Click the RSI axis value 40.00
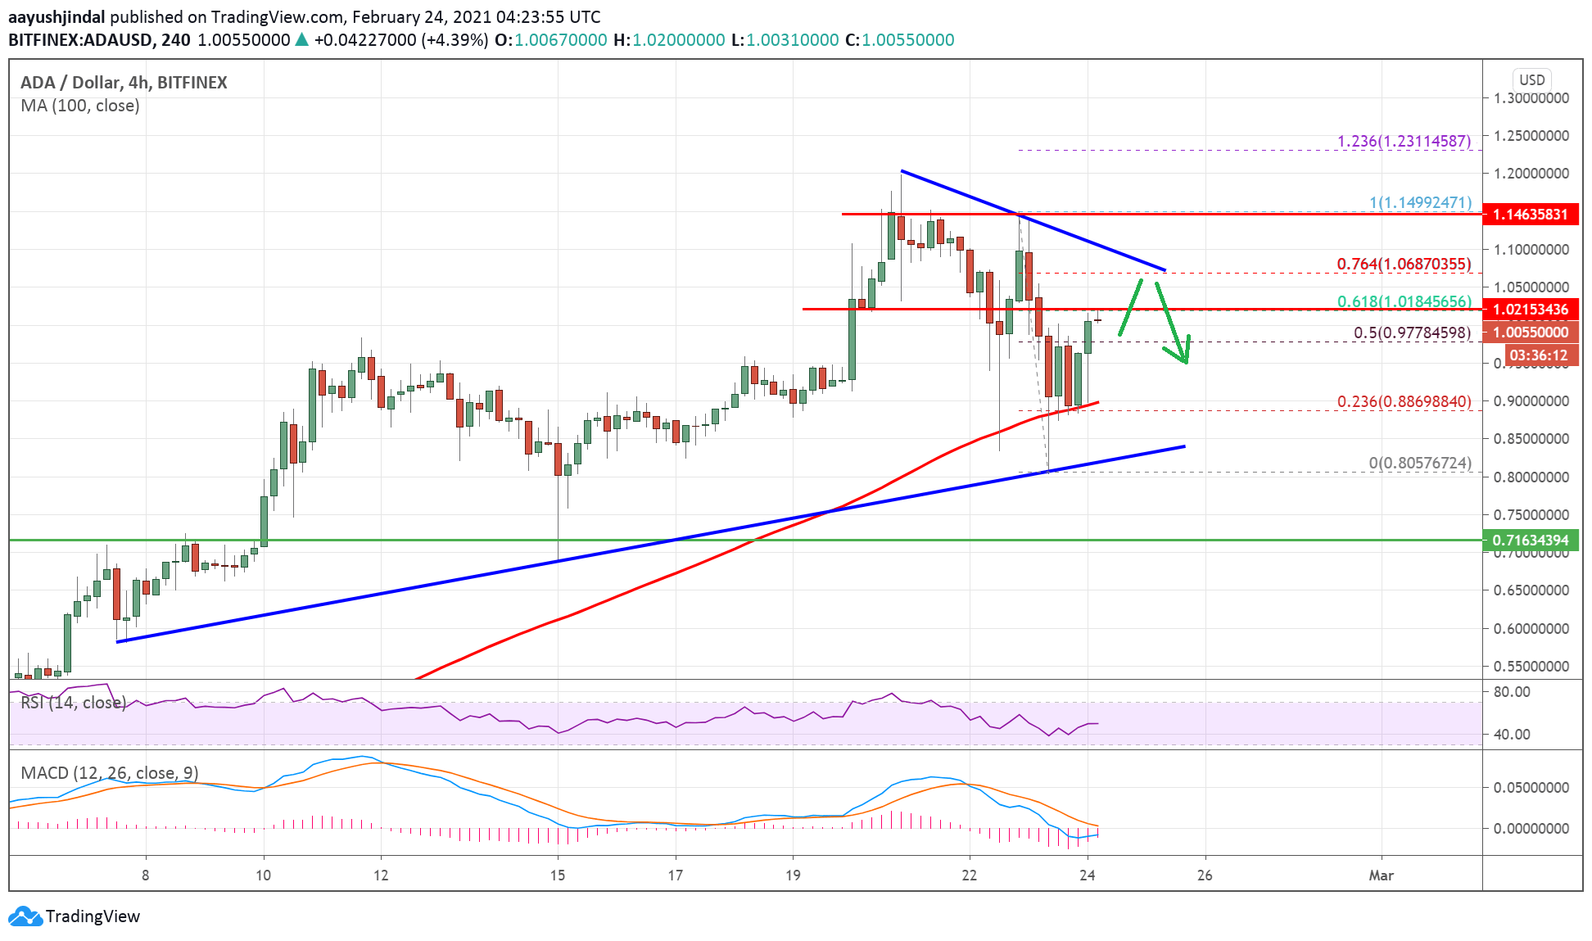 (x=1512, y=734)
